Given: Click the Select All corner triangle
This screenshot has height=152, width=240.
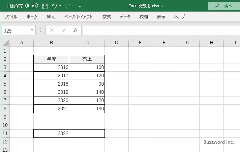Looking at the screenshot, I should pos(6,43).
